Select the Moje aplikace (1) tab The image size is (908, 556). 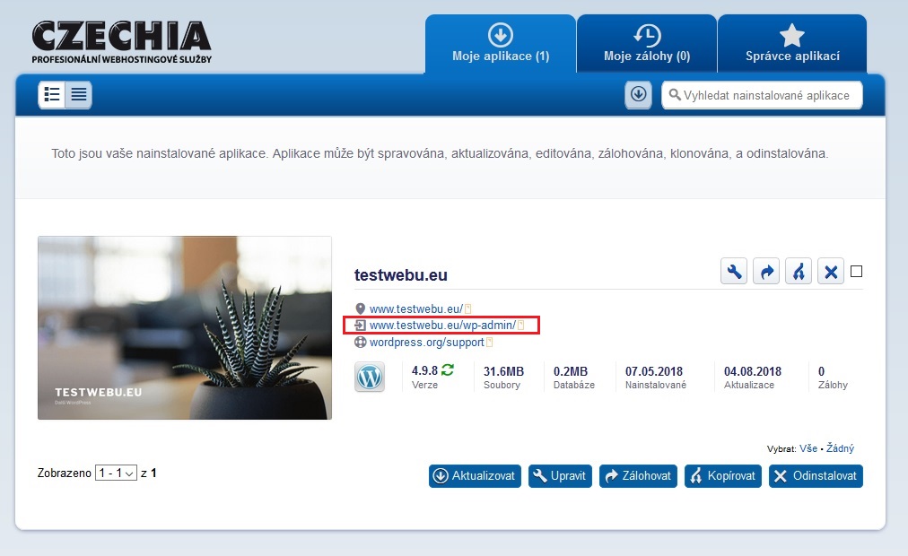point(501,44)
